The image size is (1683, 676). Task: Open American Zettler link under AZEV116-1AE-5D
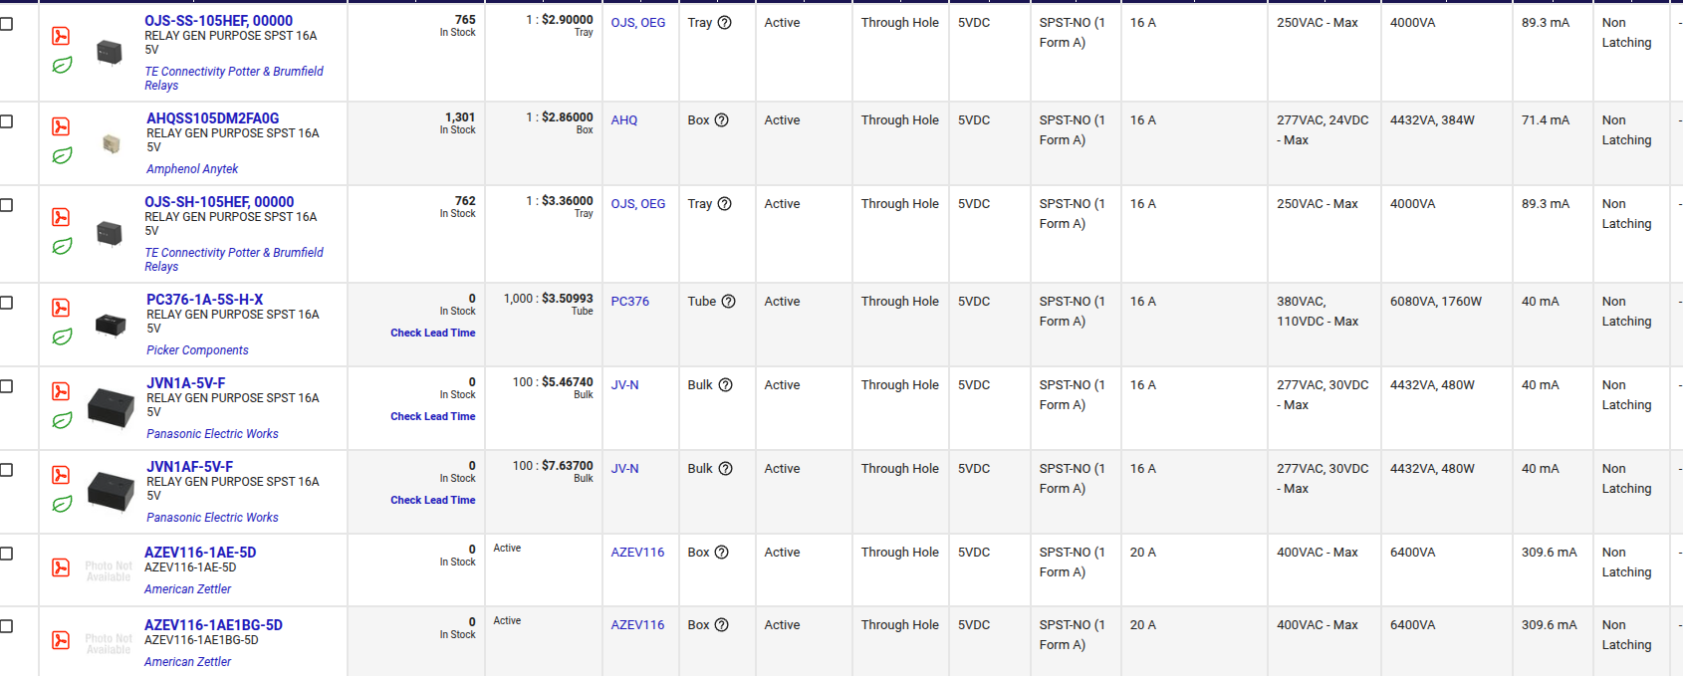coord(187,589)
